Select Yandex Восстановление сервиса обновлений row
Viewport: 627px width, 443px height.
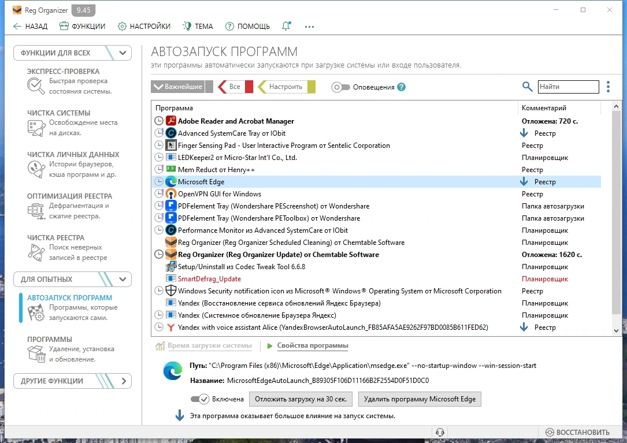(376, 303)
